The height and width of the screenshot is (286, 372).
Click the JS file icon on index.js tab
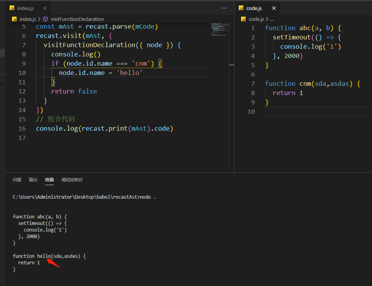click(x=12, y=8)
